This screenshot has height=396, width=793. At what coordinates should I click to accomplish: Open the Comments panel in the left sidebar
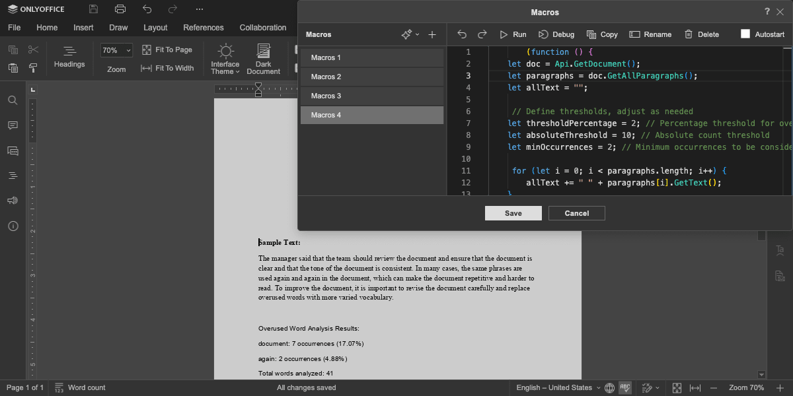pos(13,125)
